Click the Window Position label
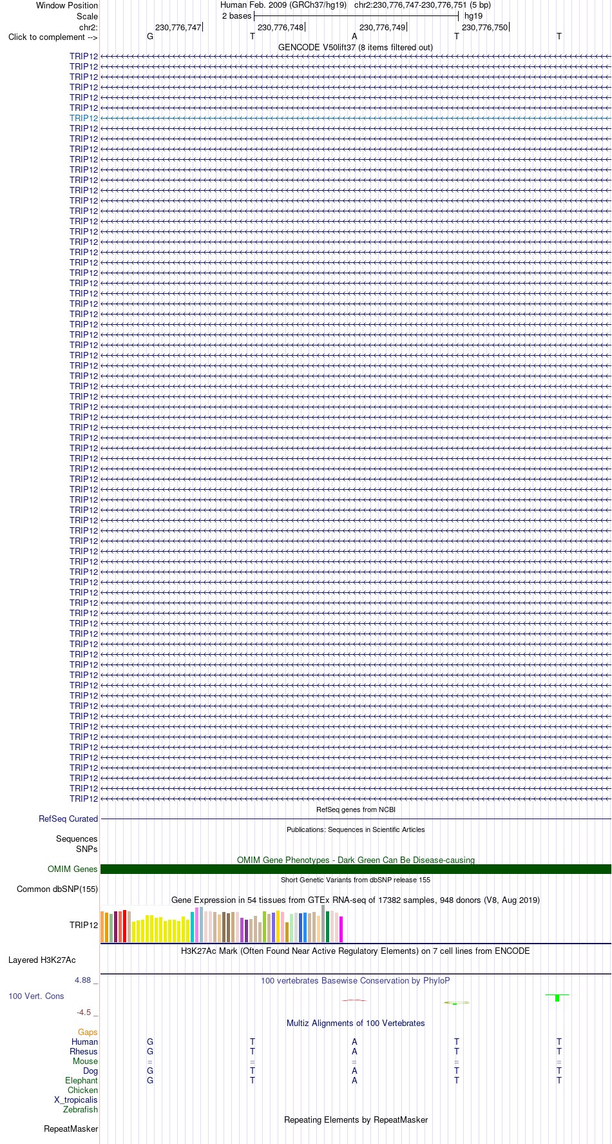This screenshot has width=612, height=1144. (67, 6)
